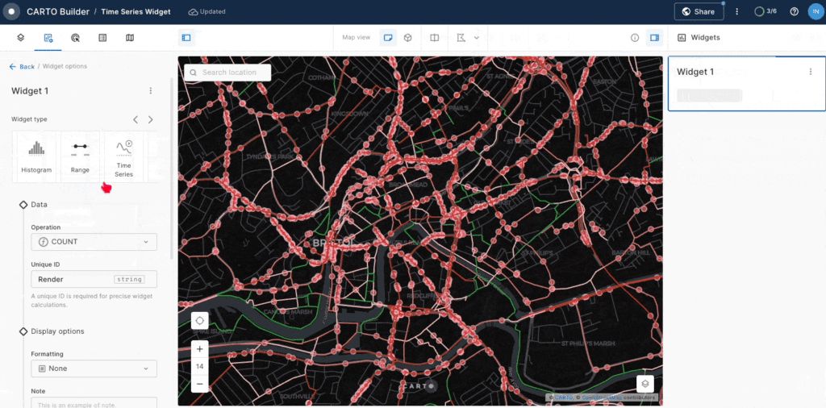826x408 pixels.
Task: Show next widget types arrow
Action: tap(151, 119)
